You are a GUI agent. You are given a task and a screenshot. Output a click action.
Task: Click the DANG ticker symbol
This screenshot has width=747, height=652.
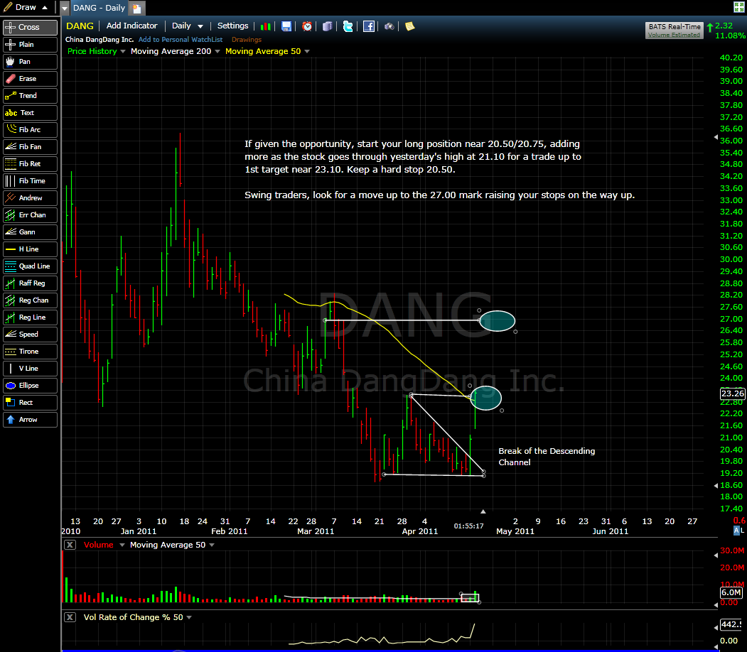point(80,26)
